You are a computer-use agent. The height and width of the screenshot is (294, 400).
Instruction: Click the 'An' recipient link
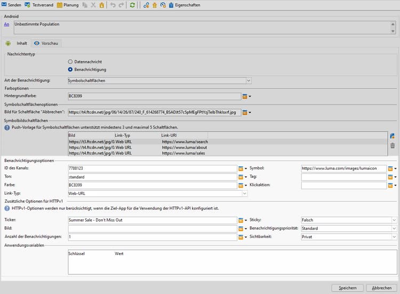click(x=6, y=24)
